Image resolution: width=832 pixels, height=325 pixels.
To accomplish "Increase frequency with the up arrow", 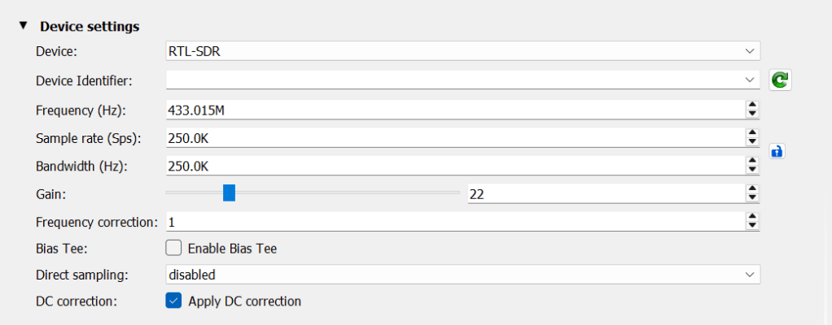I will click(x=753, y=105).
